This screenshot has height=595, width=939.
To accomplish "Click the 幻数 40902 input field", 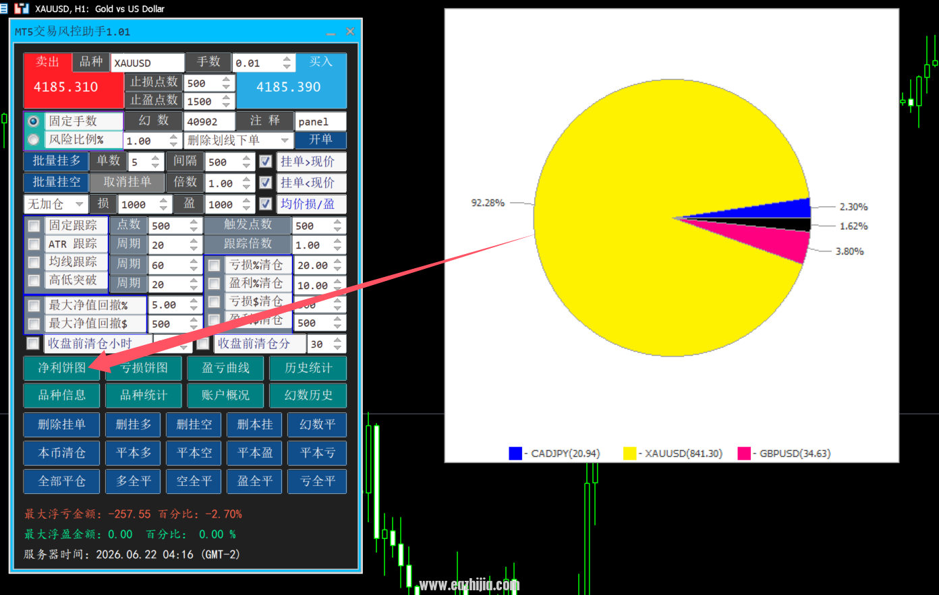I will coord(209,121).
